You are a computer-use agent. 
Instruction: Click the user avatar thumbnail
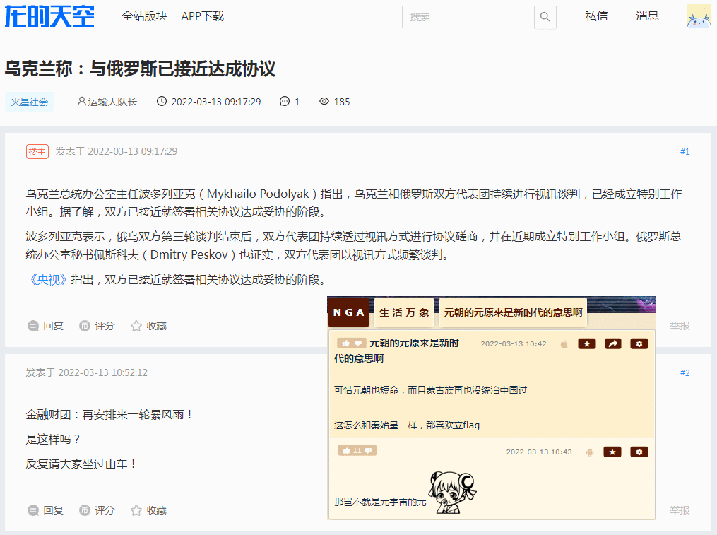tap(699, 16)
